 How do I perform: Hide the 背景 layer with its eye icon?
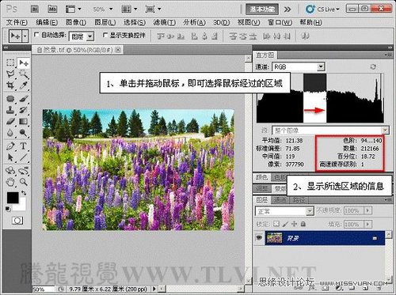point(259,238)
